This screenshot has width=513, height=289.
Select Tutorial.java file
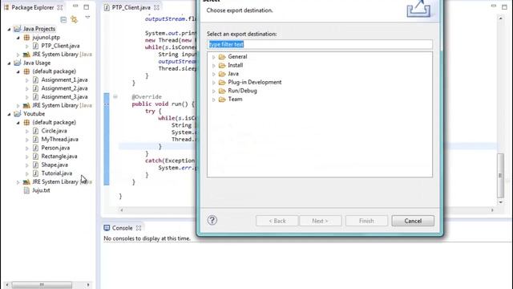coord(57,173)
